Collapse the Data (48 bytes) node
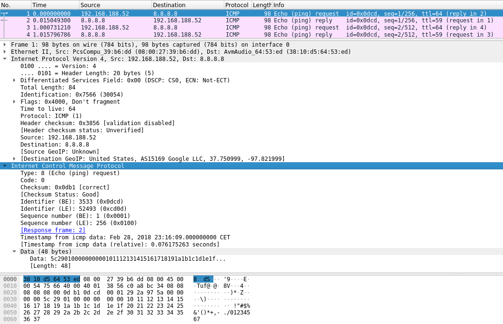Image resolution: width=503 pixels, height=324 pixels. pos(14,252)
